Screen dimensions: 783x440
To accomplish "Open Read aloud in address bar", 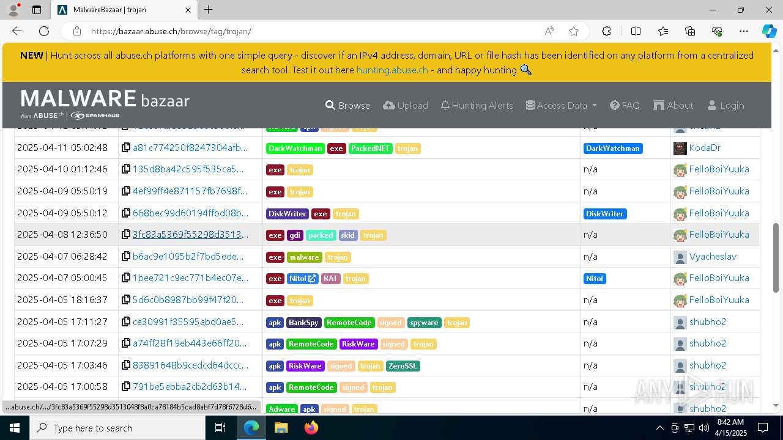I will point(549,31).
